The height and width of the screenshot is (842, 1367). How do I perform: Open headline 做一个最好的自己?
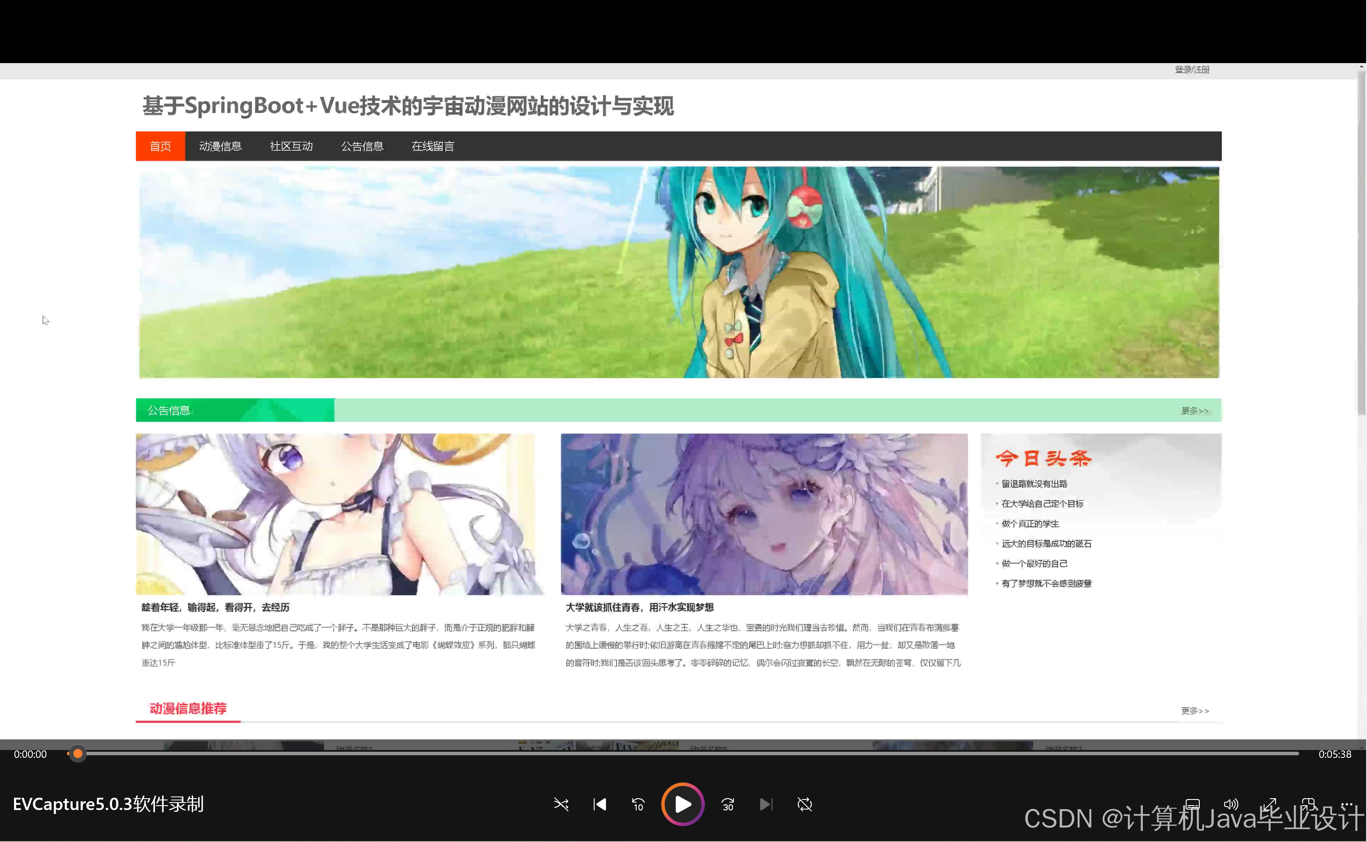[1034, 563]
